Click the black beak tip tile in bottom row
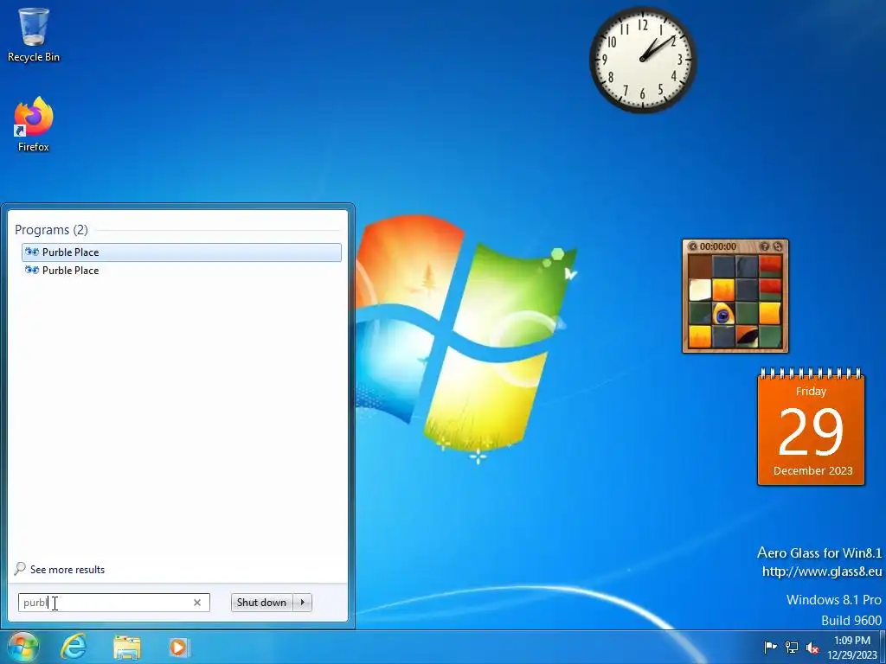 point(747,336)
